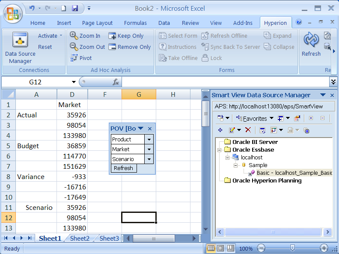Open the Scenario dropdown in POV

pyautogui.click(x=149, y=159)
